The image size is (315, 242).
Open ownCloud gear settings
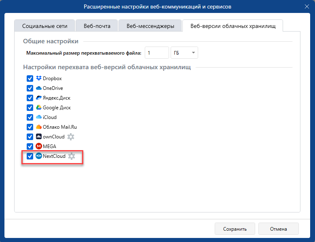[x=71, y=137]
